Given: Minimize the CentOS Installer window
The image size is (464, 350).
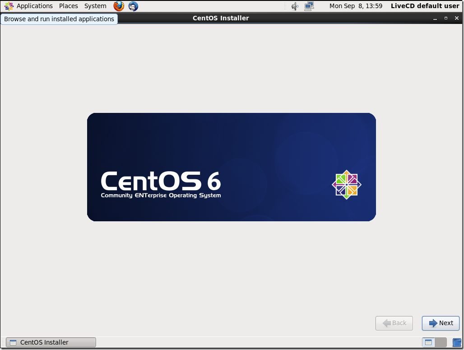Looking at the screenshot, I should tap(435, 19).
